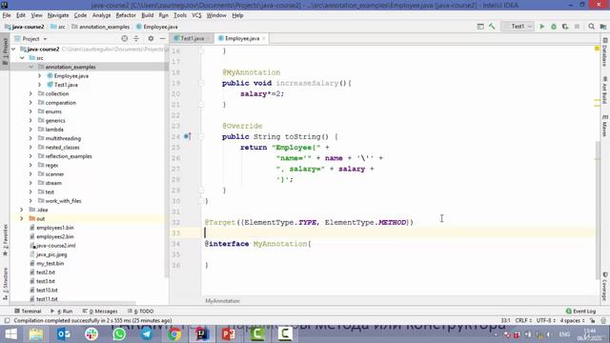
Task: Click the Project Structure icon at far right
Action: click(603, 27)
